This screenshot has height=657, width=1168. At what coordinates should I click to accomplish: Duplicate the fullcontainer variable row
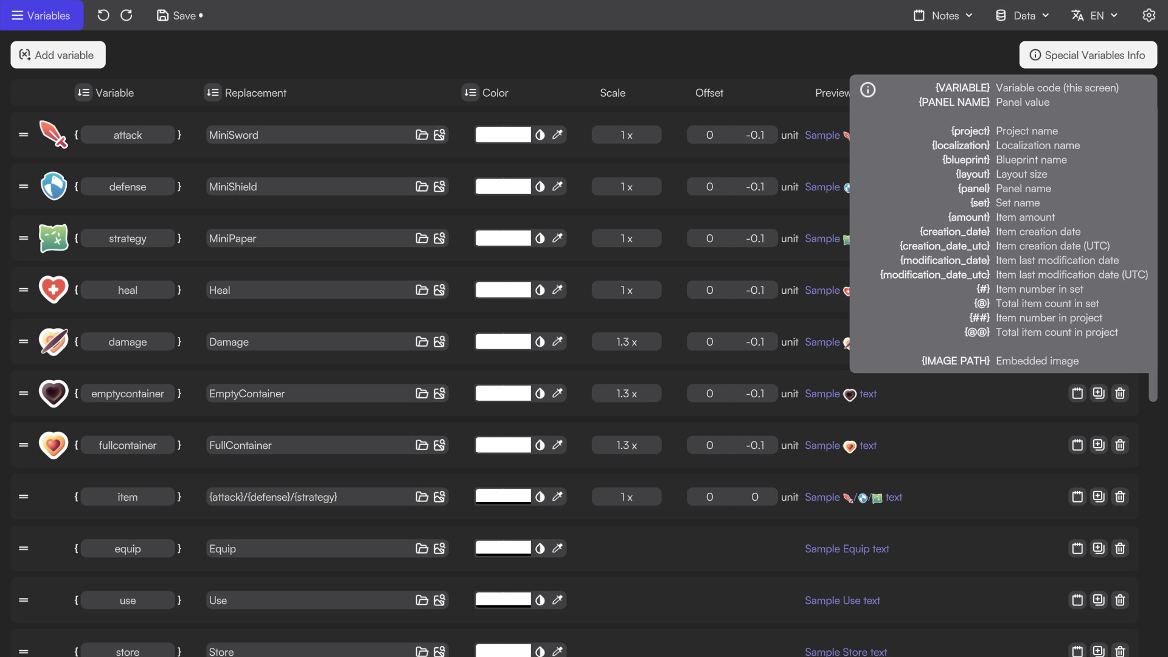click(x=1099, y=445)
